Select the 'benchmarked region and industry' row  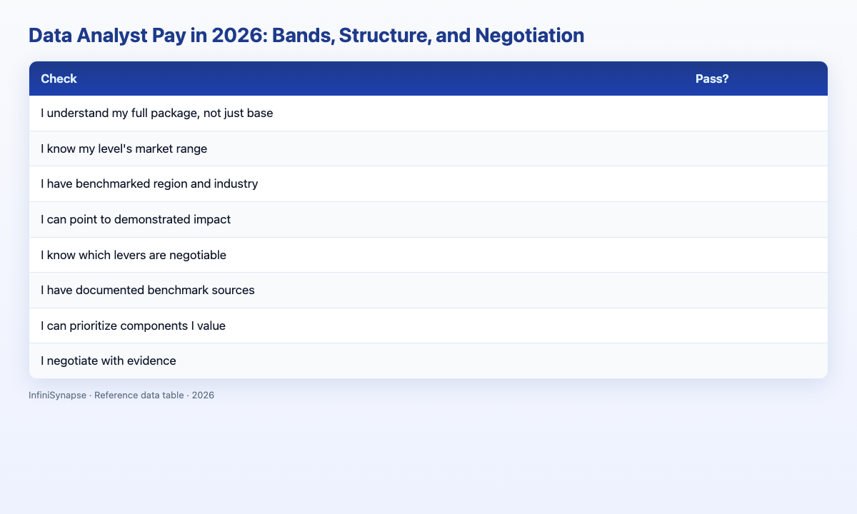(428, 184)
